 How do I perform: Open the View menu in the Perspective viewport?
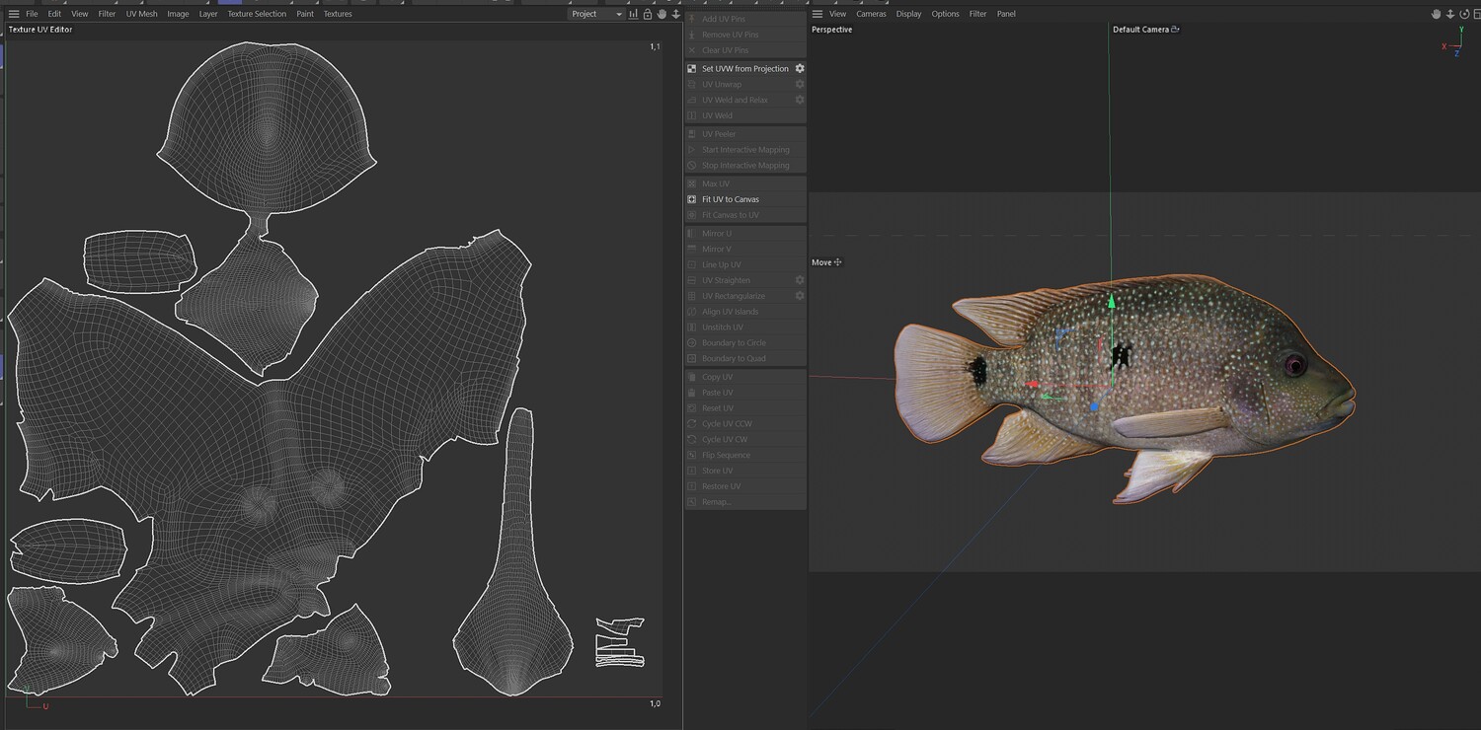click(837, 14)
